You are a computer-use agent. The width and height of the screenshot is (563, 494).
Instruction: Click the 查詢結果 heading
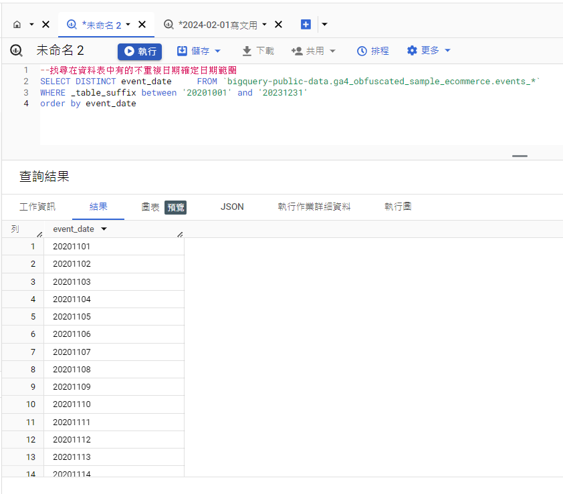tap(44, 176)
